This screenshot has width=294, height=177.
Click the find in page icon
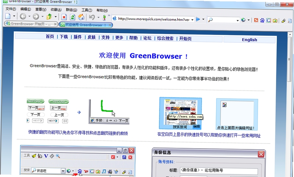tap(290, 21)
